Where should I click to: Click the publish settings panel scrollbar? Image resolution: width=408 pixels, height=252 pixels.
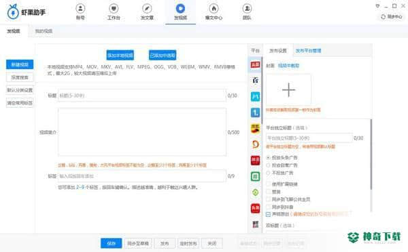371,154
